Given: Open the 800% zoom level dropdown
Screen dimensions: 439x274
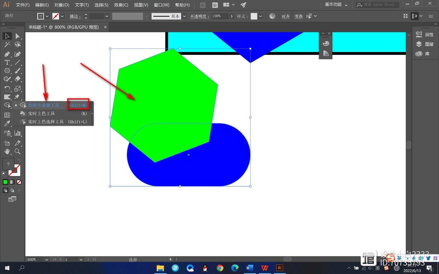Looking at the screenshot, I should tap(47, 259).
